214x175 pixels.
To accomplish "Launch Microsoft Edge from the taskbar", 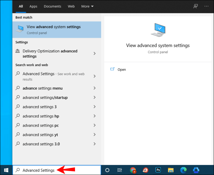I will [x=183, y=170].
